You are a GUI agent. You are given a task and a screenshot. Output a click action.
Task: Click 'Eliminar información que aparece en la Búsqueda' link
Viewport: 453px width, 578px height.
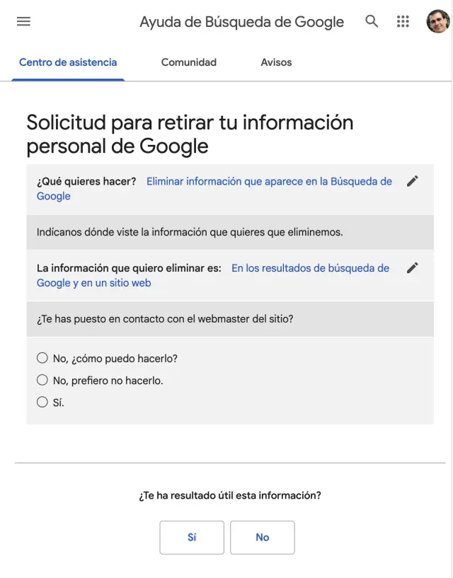[269, 182]
